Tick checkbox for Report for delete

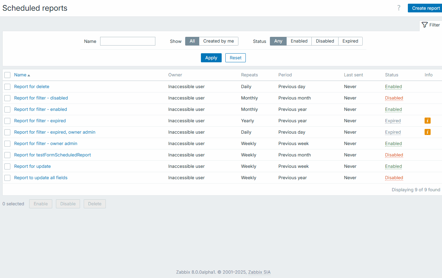click(7, 87)
